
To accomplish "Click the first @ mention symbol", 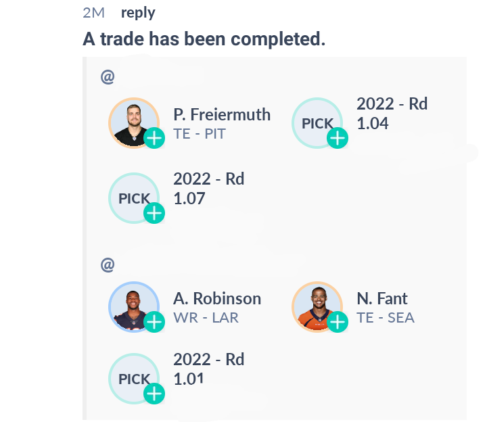I will (x=108, y=76).
